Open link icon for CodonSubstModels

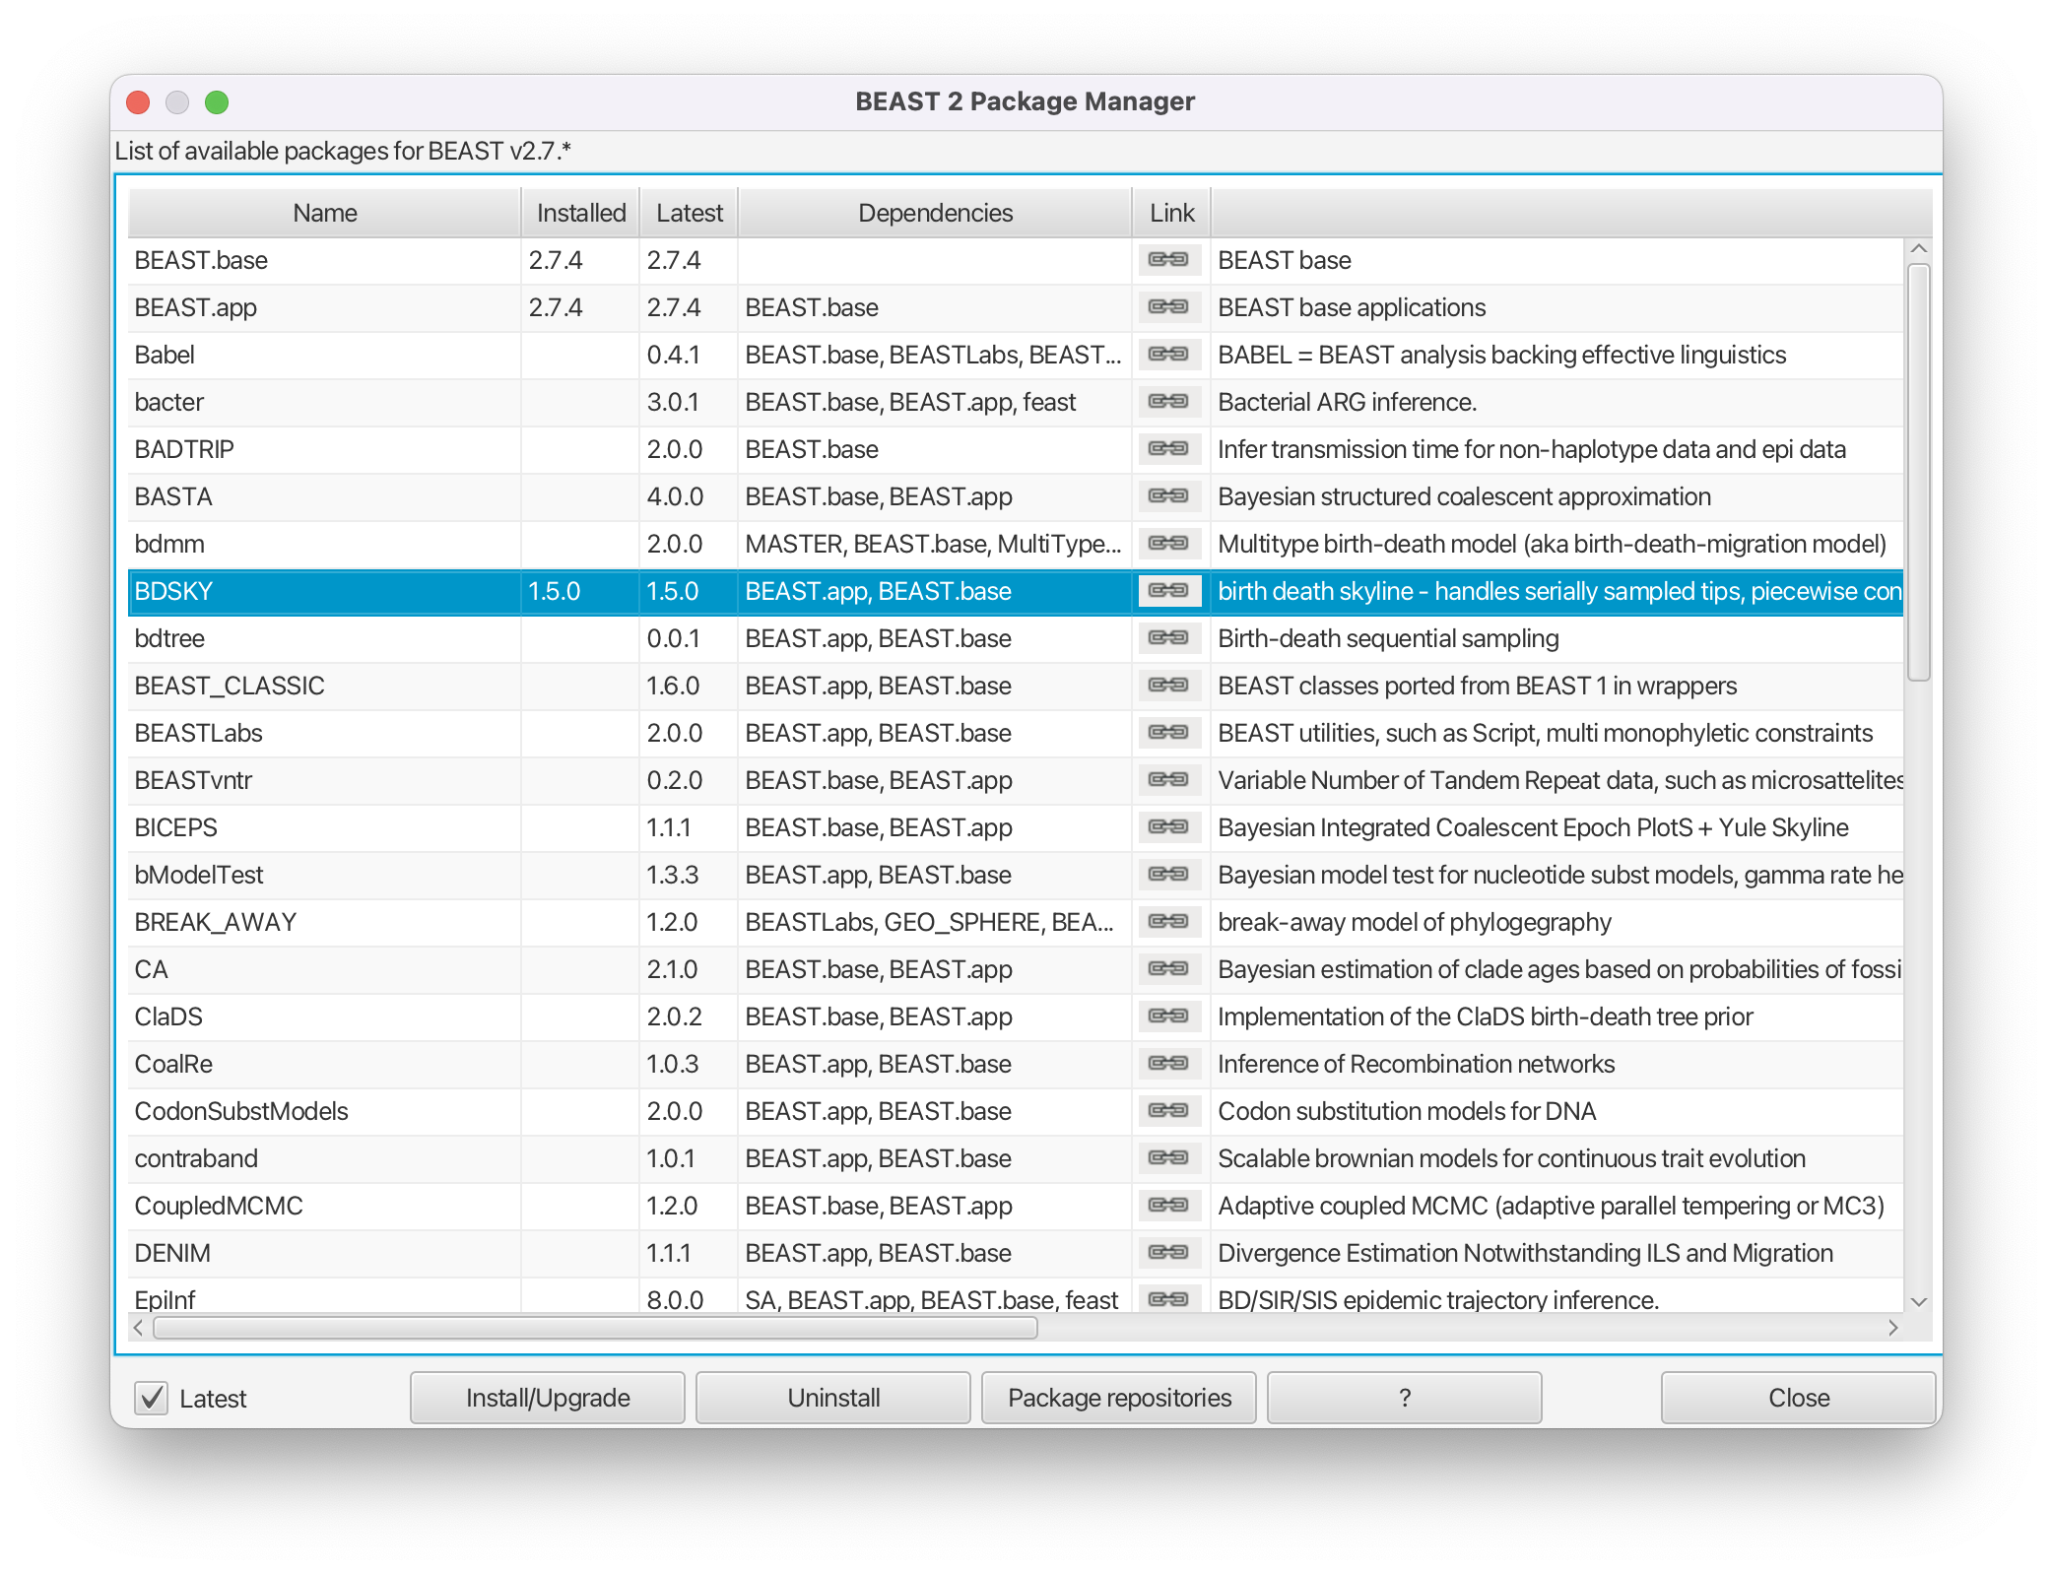pos(1169,1110)
